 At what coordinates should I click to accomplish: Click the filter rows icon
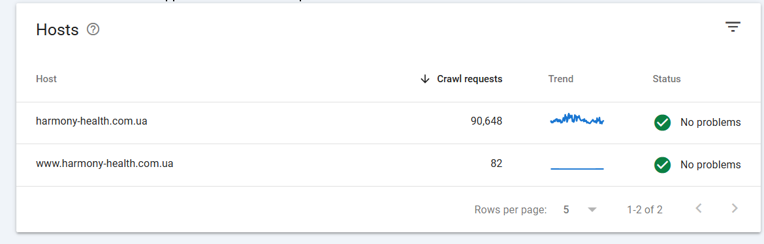tap(732, 27)
